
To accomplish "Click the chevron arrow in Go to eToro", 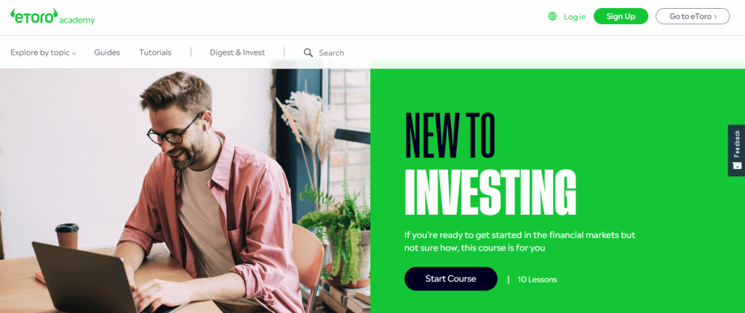I will tap(715, 16).
